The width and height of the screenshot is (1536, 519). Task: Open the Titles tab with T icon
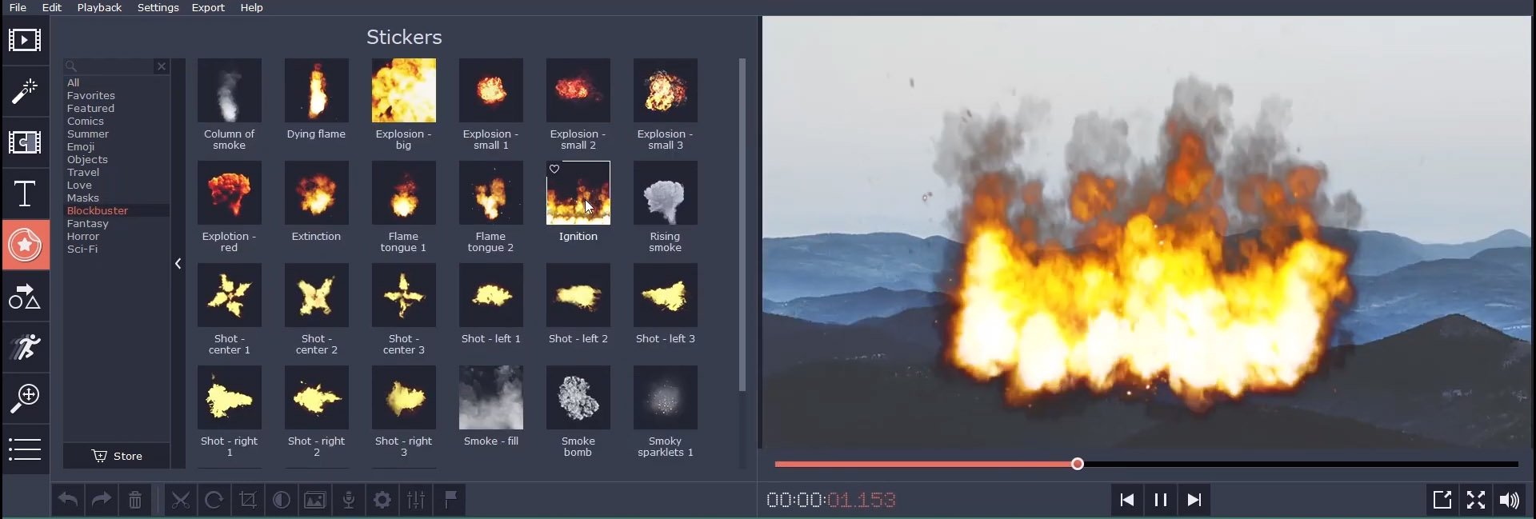(x=25, y=194)
